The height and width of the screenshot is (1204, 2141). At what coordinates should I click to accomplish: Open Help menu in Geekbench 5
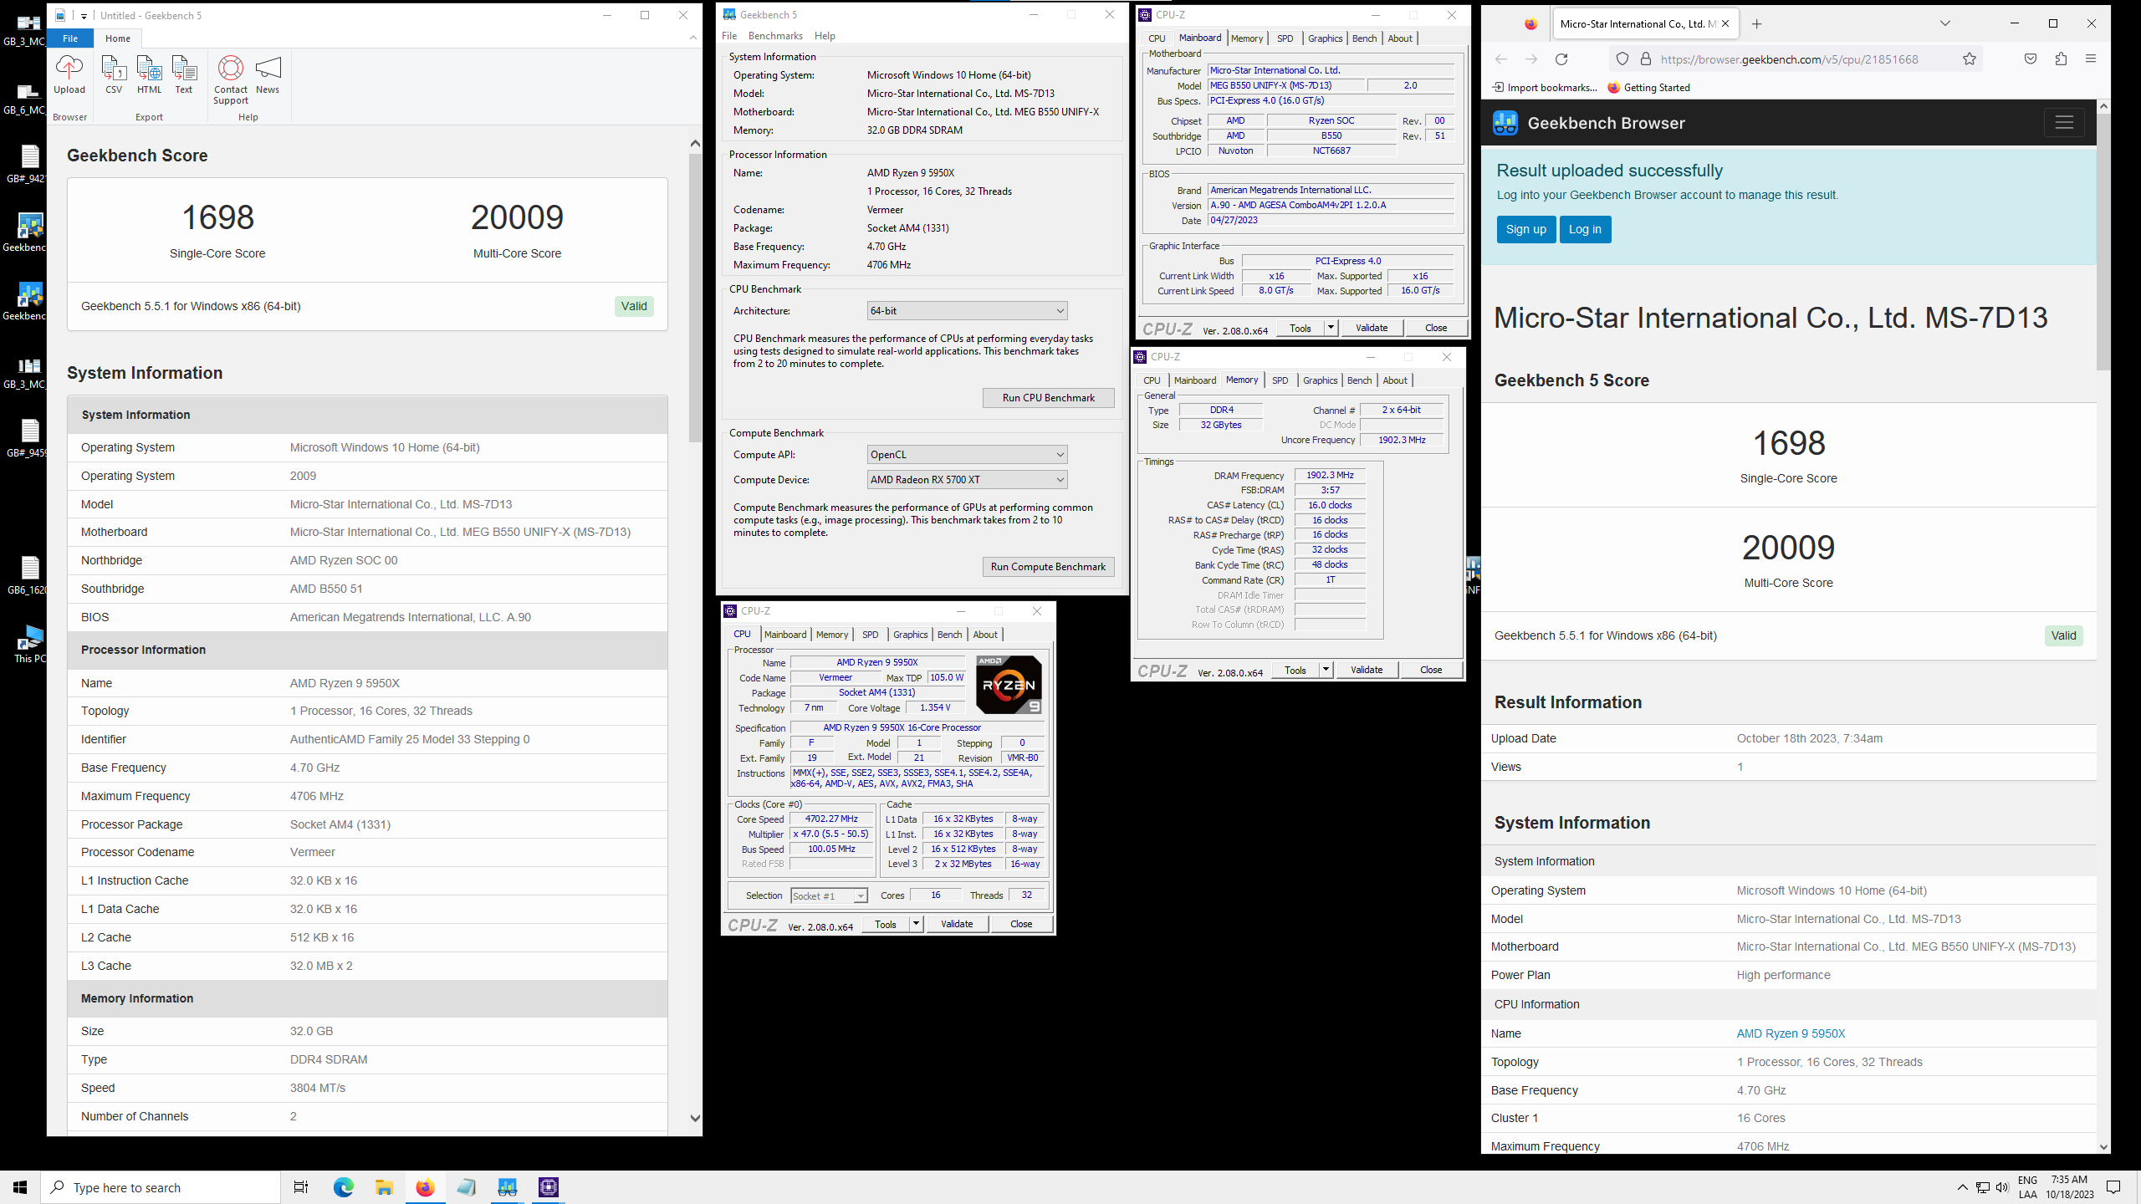[825, 36]
